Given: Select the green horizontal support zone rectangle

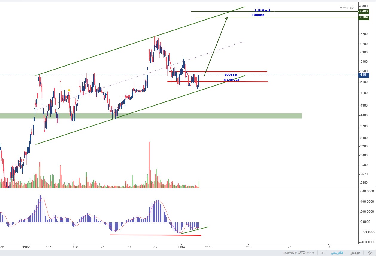Looking at the screenshot, I should 151,116.
